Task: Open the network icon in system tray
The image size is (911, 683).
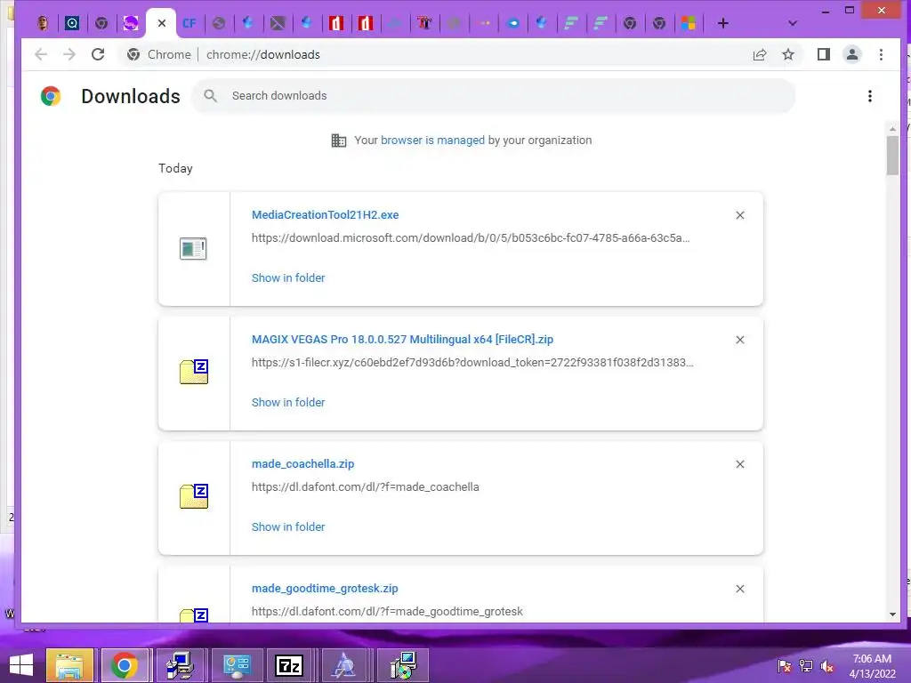Action: click(x=805, y=666)
